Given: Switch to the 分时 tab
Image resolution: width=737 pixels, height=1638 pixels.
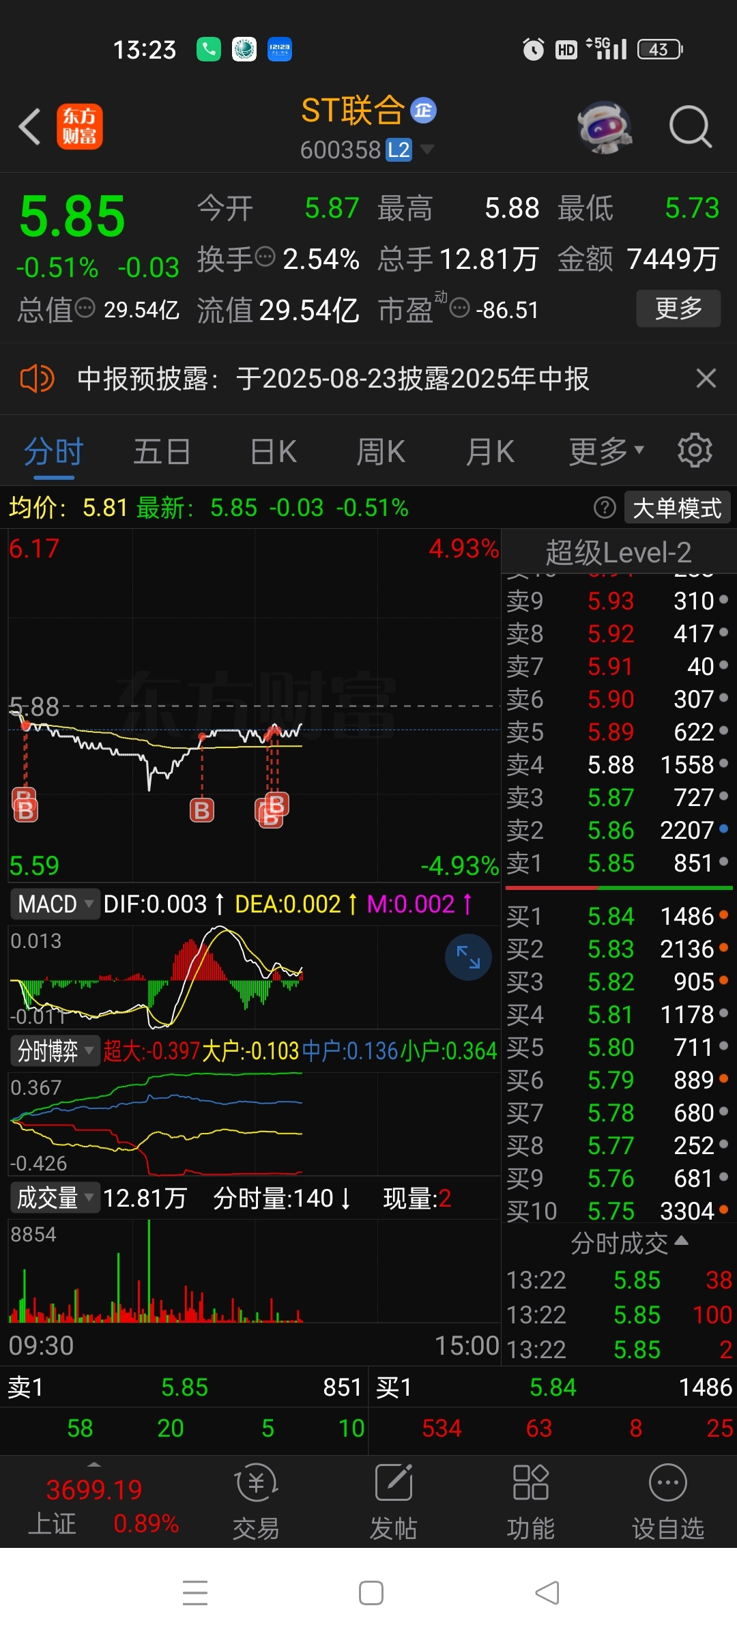Looking at the screenshot, I should pos(54,452).
